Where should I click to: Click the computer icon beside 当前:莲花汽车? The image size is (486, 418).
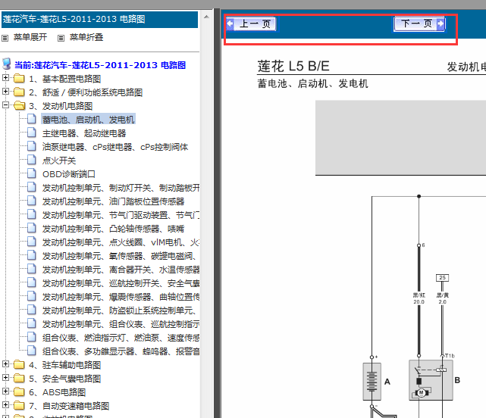7,64
